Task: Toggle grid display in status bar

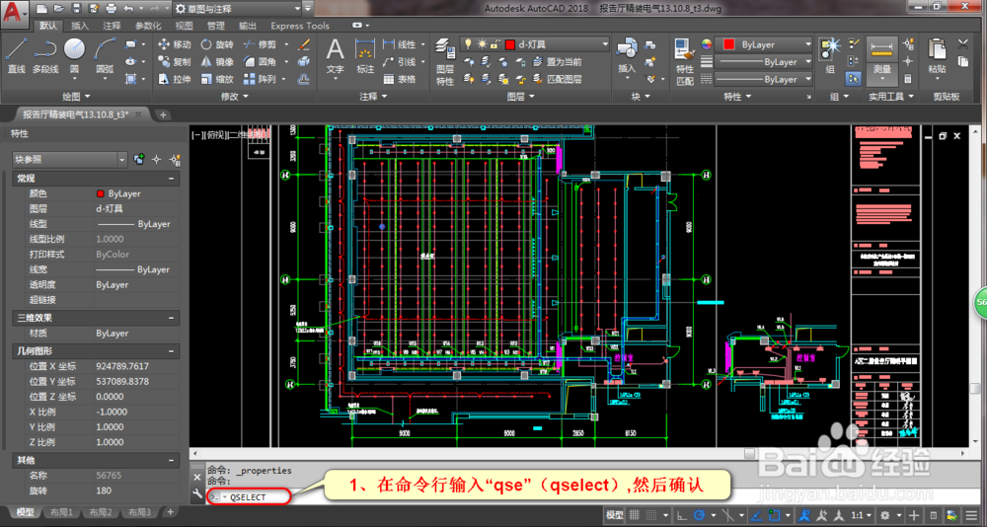Action: pyautogui.click(x=635, y=514)
